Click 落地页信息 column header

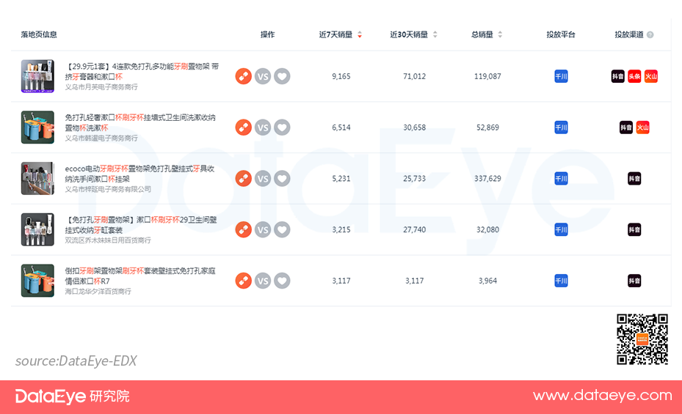click(39, 34)
